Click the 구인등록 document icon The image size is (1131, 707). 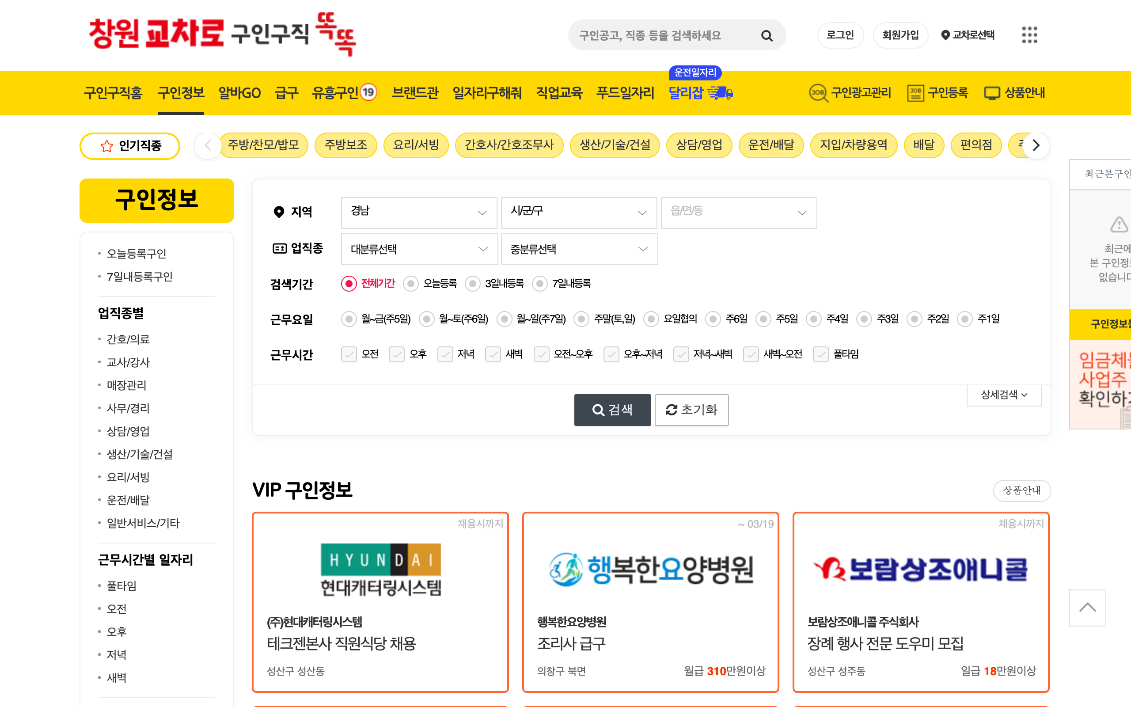pos(915,93)
